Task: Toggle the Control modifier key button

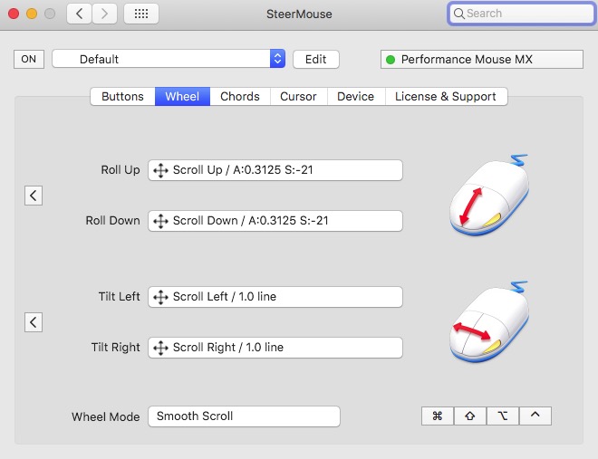Action: (x=535, y=416)
